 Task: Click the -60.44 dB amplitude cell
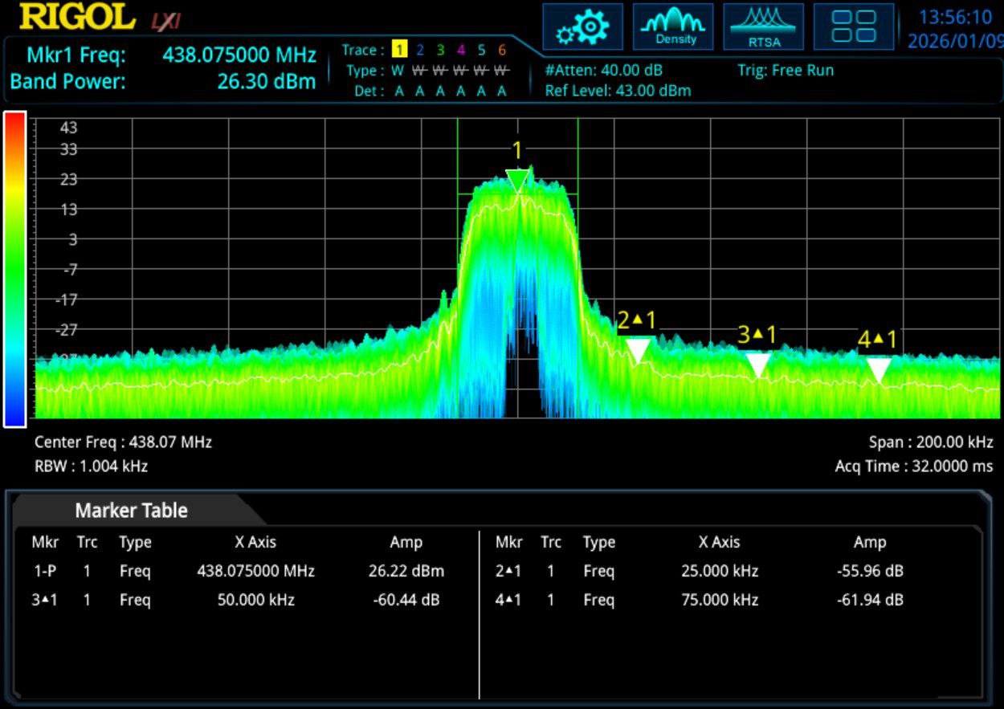[406, 600]
